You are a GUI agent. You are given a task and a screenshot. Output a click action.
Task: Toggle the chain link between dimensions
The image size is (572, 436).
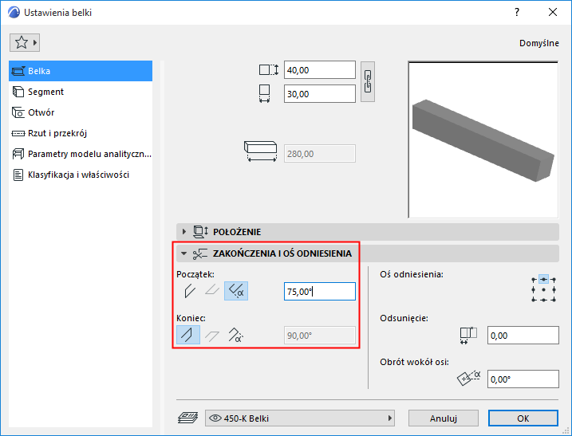pos(368,81)
